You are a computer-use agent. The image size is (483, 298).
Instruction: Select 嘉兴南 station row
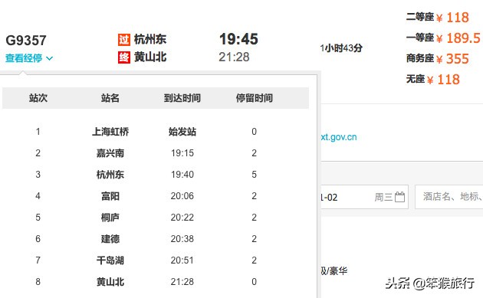(x=110, y=153)
